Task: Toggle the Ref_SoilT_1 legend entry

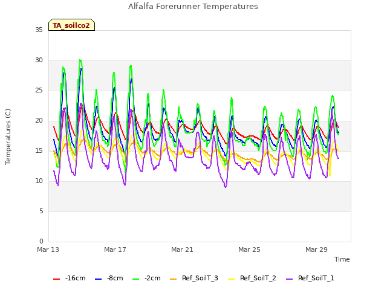Action: [x=310, y=278]
